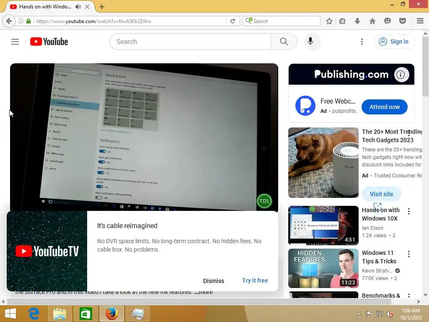Image resolution: width=429 pixels, height=322 pixels.
Task: Open Hidden Features Windows 11 thumbnail
Action: [x=323, y=268]
